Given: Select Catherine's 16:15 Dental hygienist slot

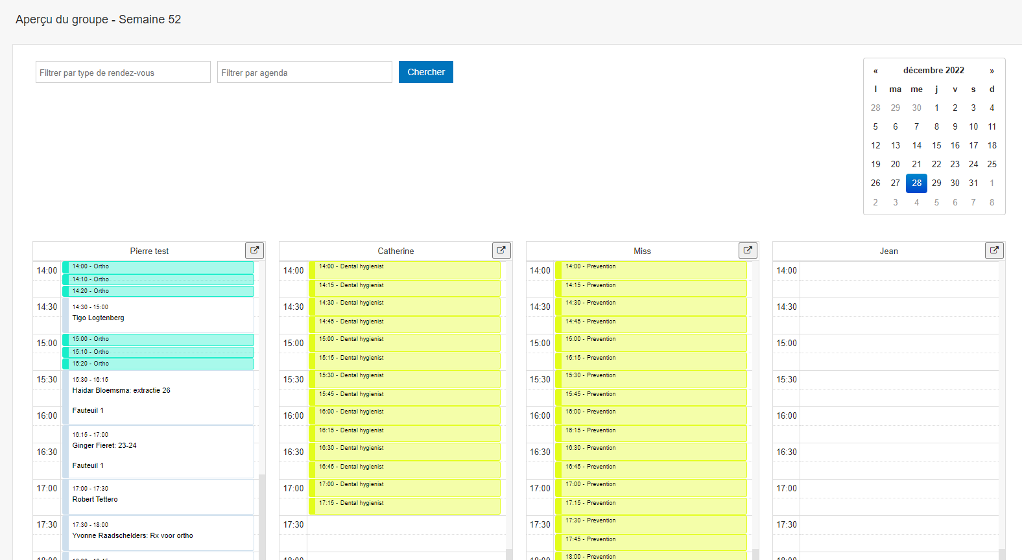Looking at the screenshot, I should 405,434.
